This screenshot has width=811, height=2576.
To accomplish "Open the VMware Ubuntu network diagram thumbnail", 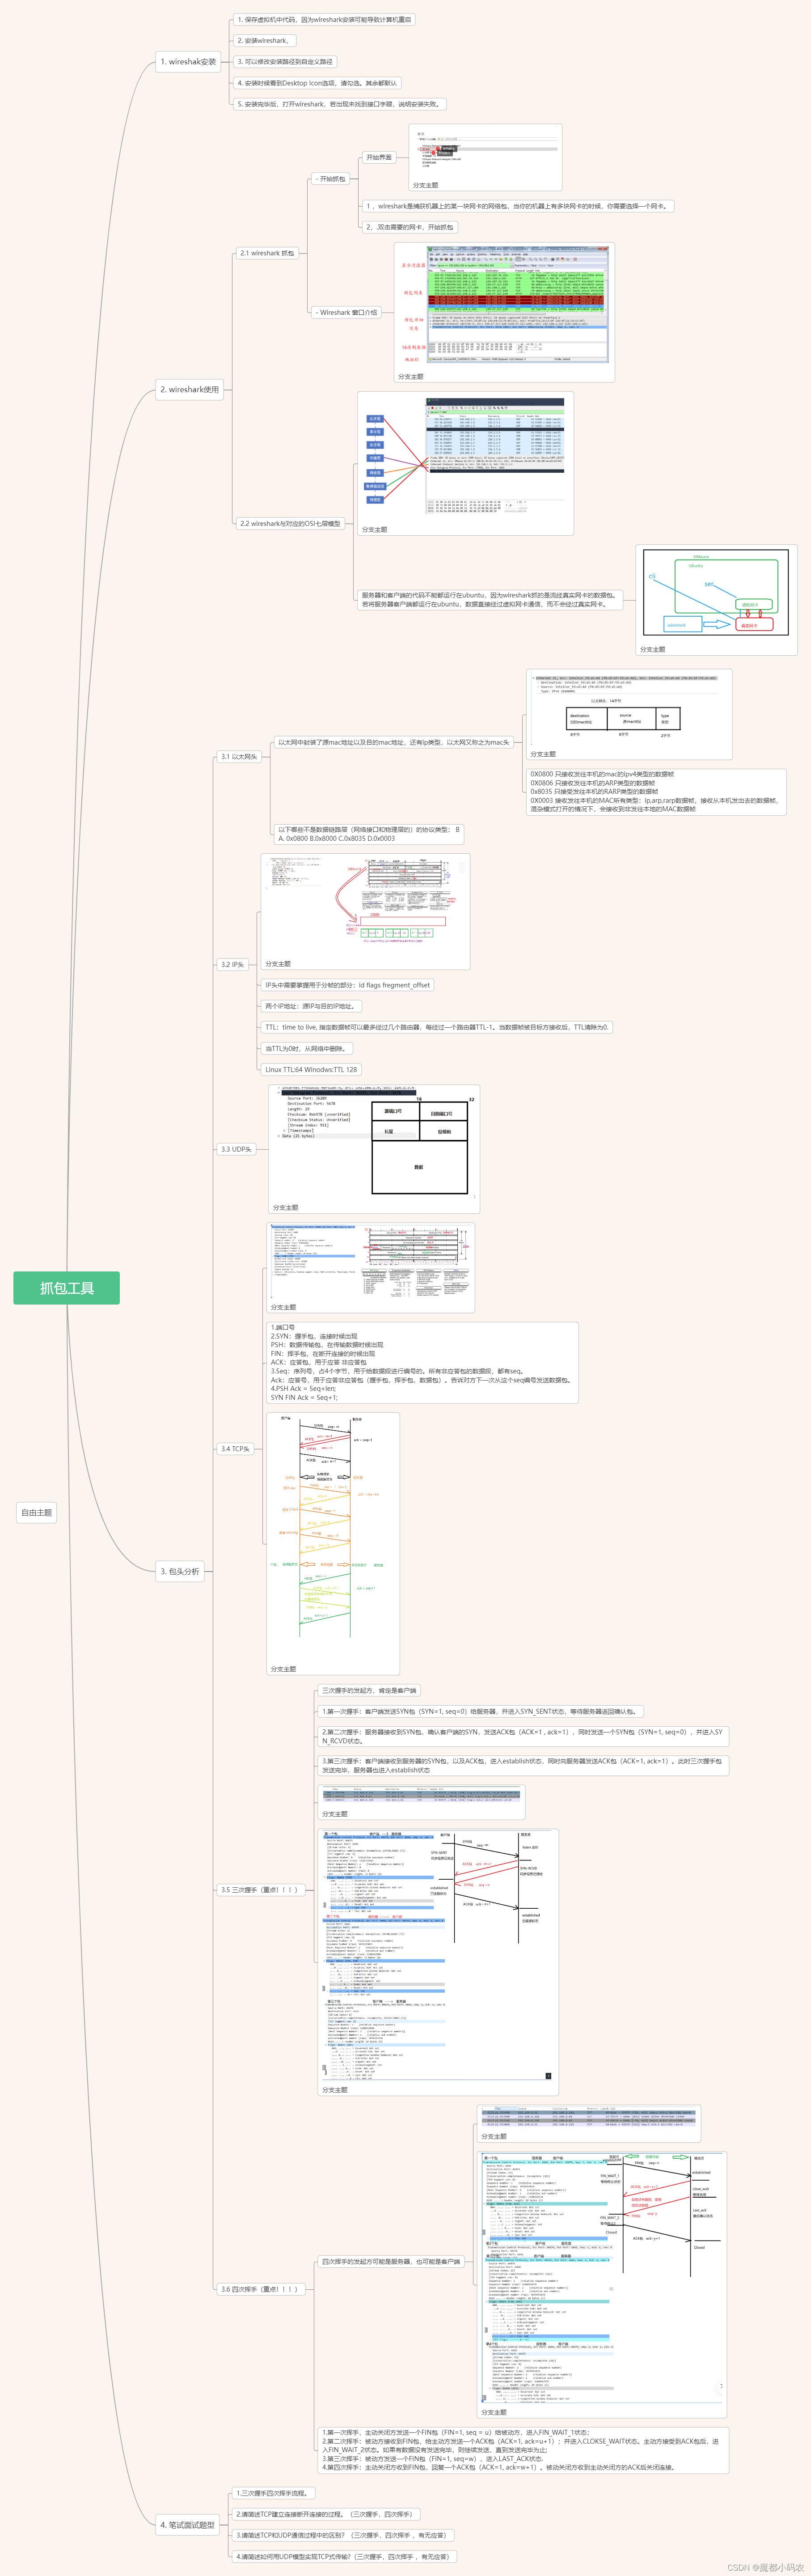I will point(716,600).
